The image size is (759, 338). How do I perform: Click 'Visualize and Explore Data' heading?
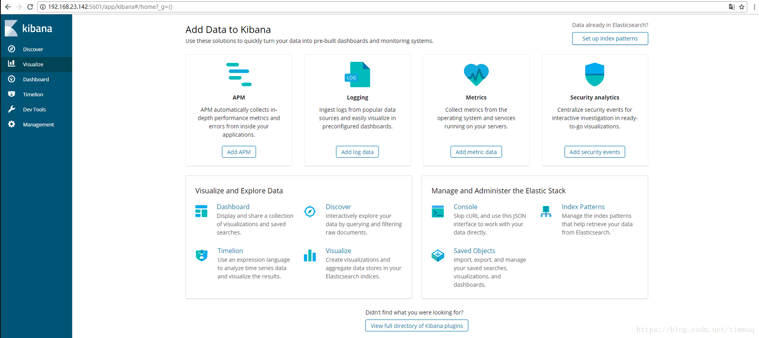(x=239, y=191)
